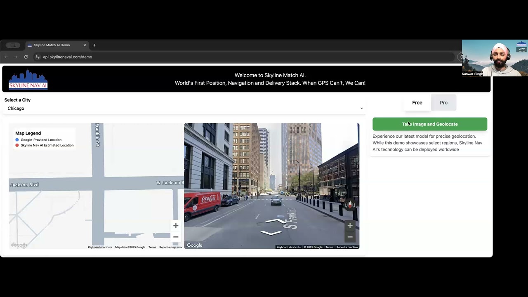Click the Kanwar Singh video thumbnail
Image resolution: width=528 pixels, height=297 pixels.
[495, 58]
